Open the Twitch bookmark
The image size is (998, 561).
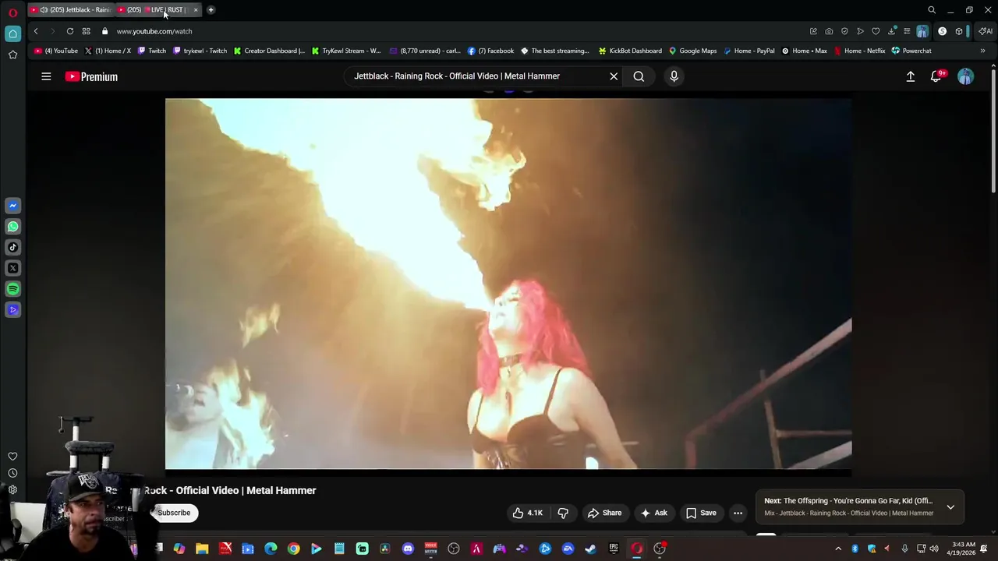coord(151,51)
